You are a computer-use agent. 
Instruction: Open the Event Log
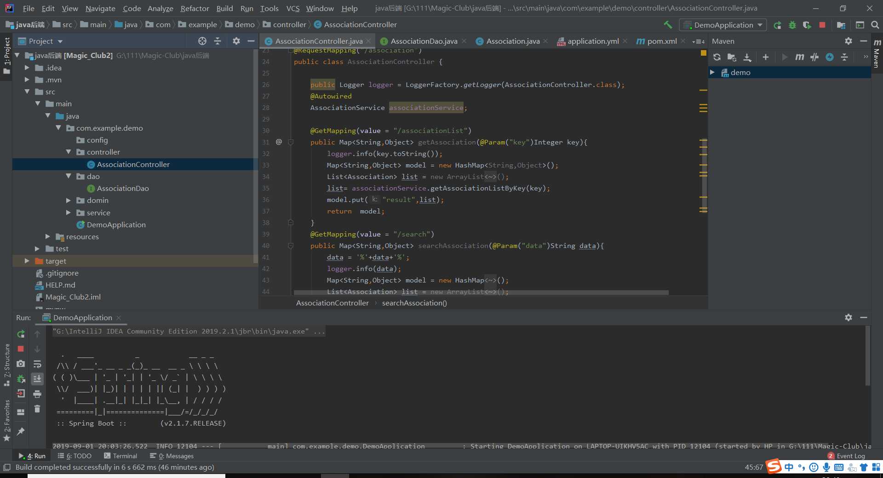(846, 456)
